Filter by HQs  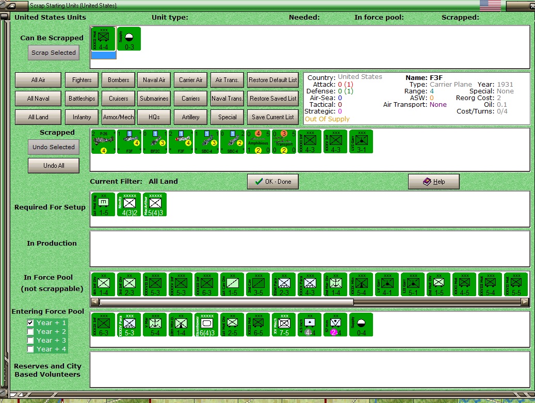(154, 117)
